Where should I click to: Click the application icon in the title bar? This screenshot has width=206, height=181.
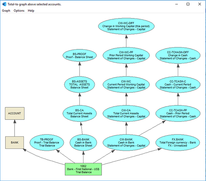4,4
